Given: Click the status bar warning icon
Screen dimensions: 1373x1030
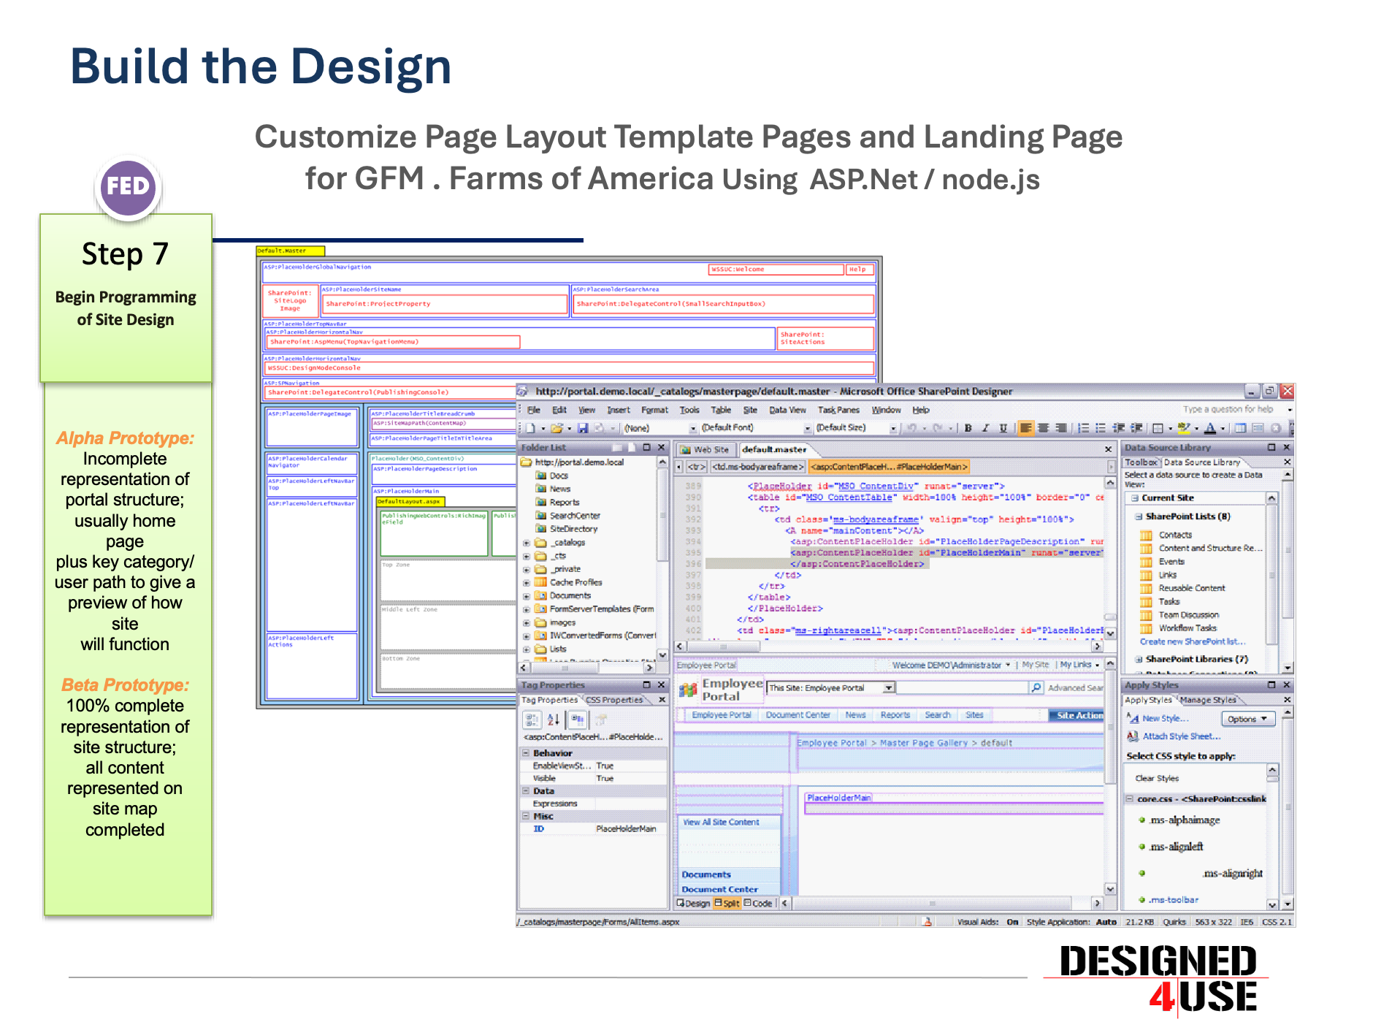Looking at the screenshot, I should 928,922.
